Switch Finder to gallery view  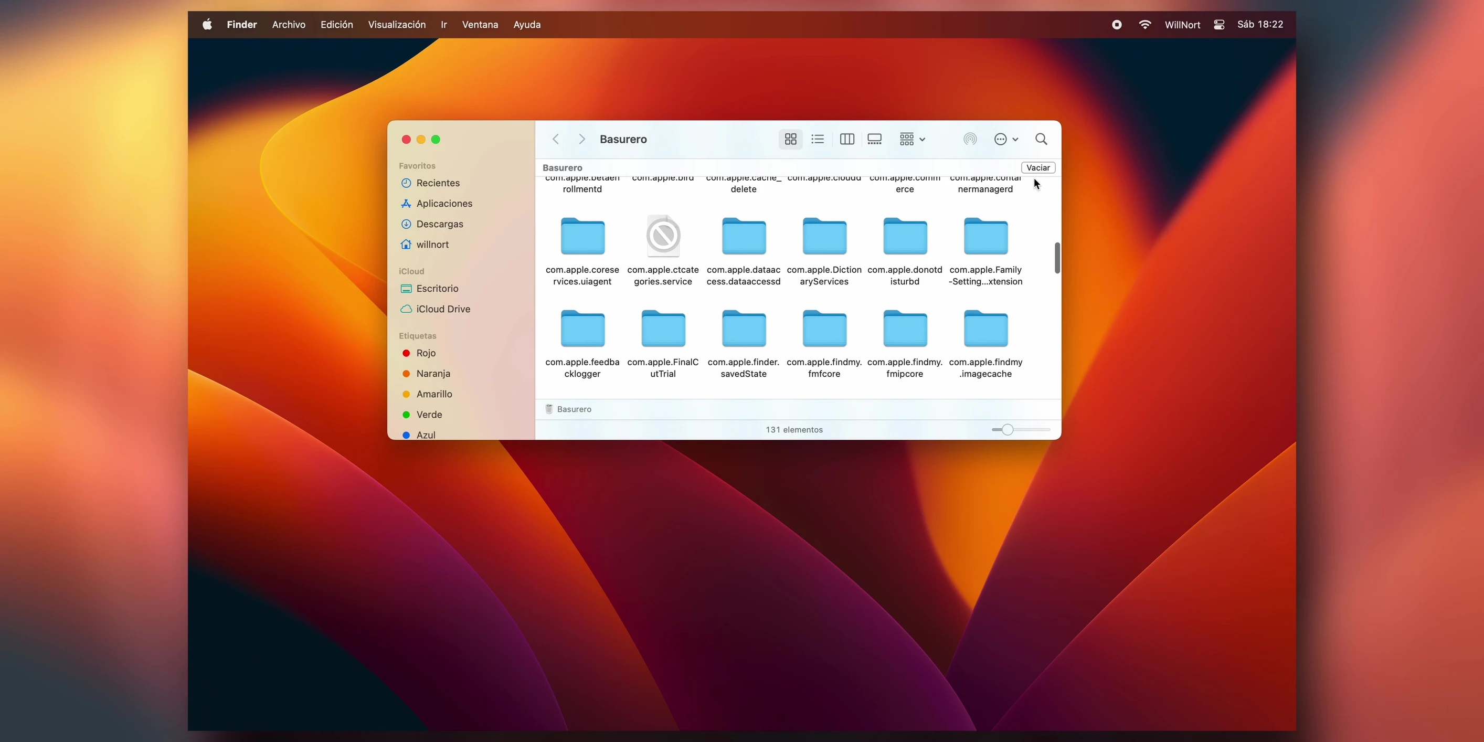874,139
